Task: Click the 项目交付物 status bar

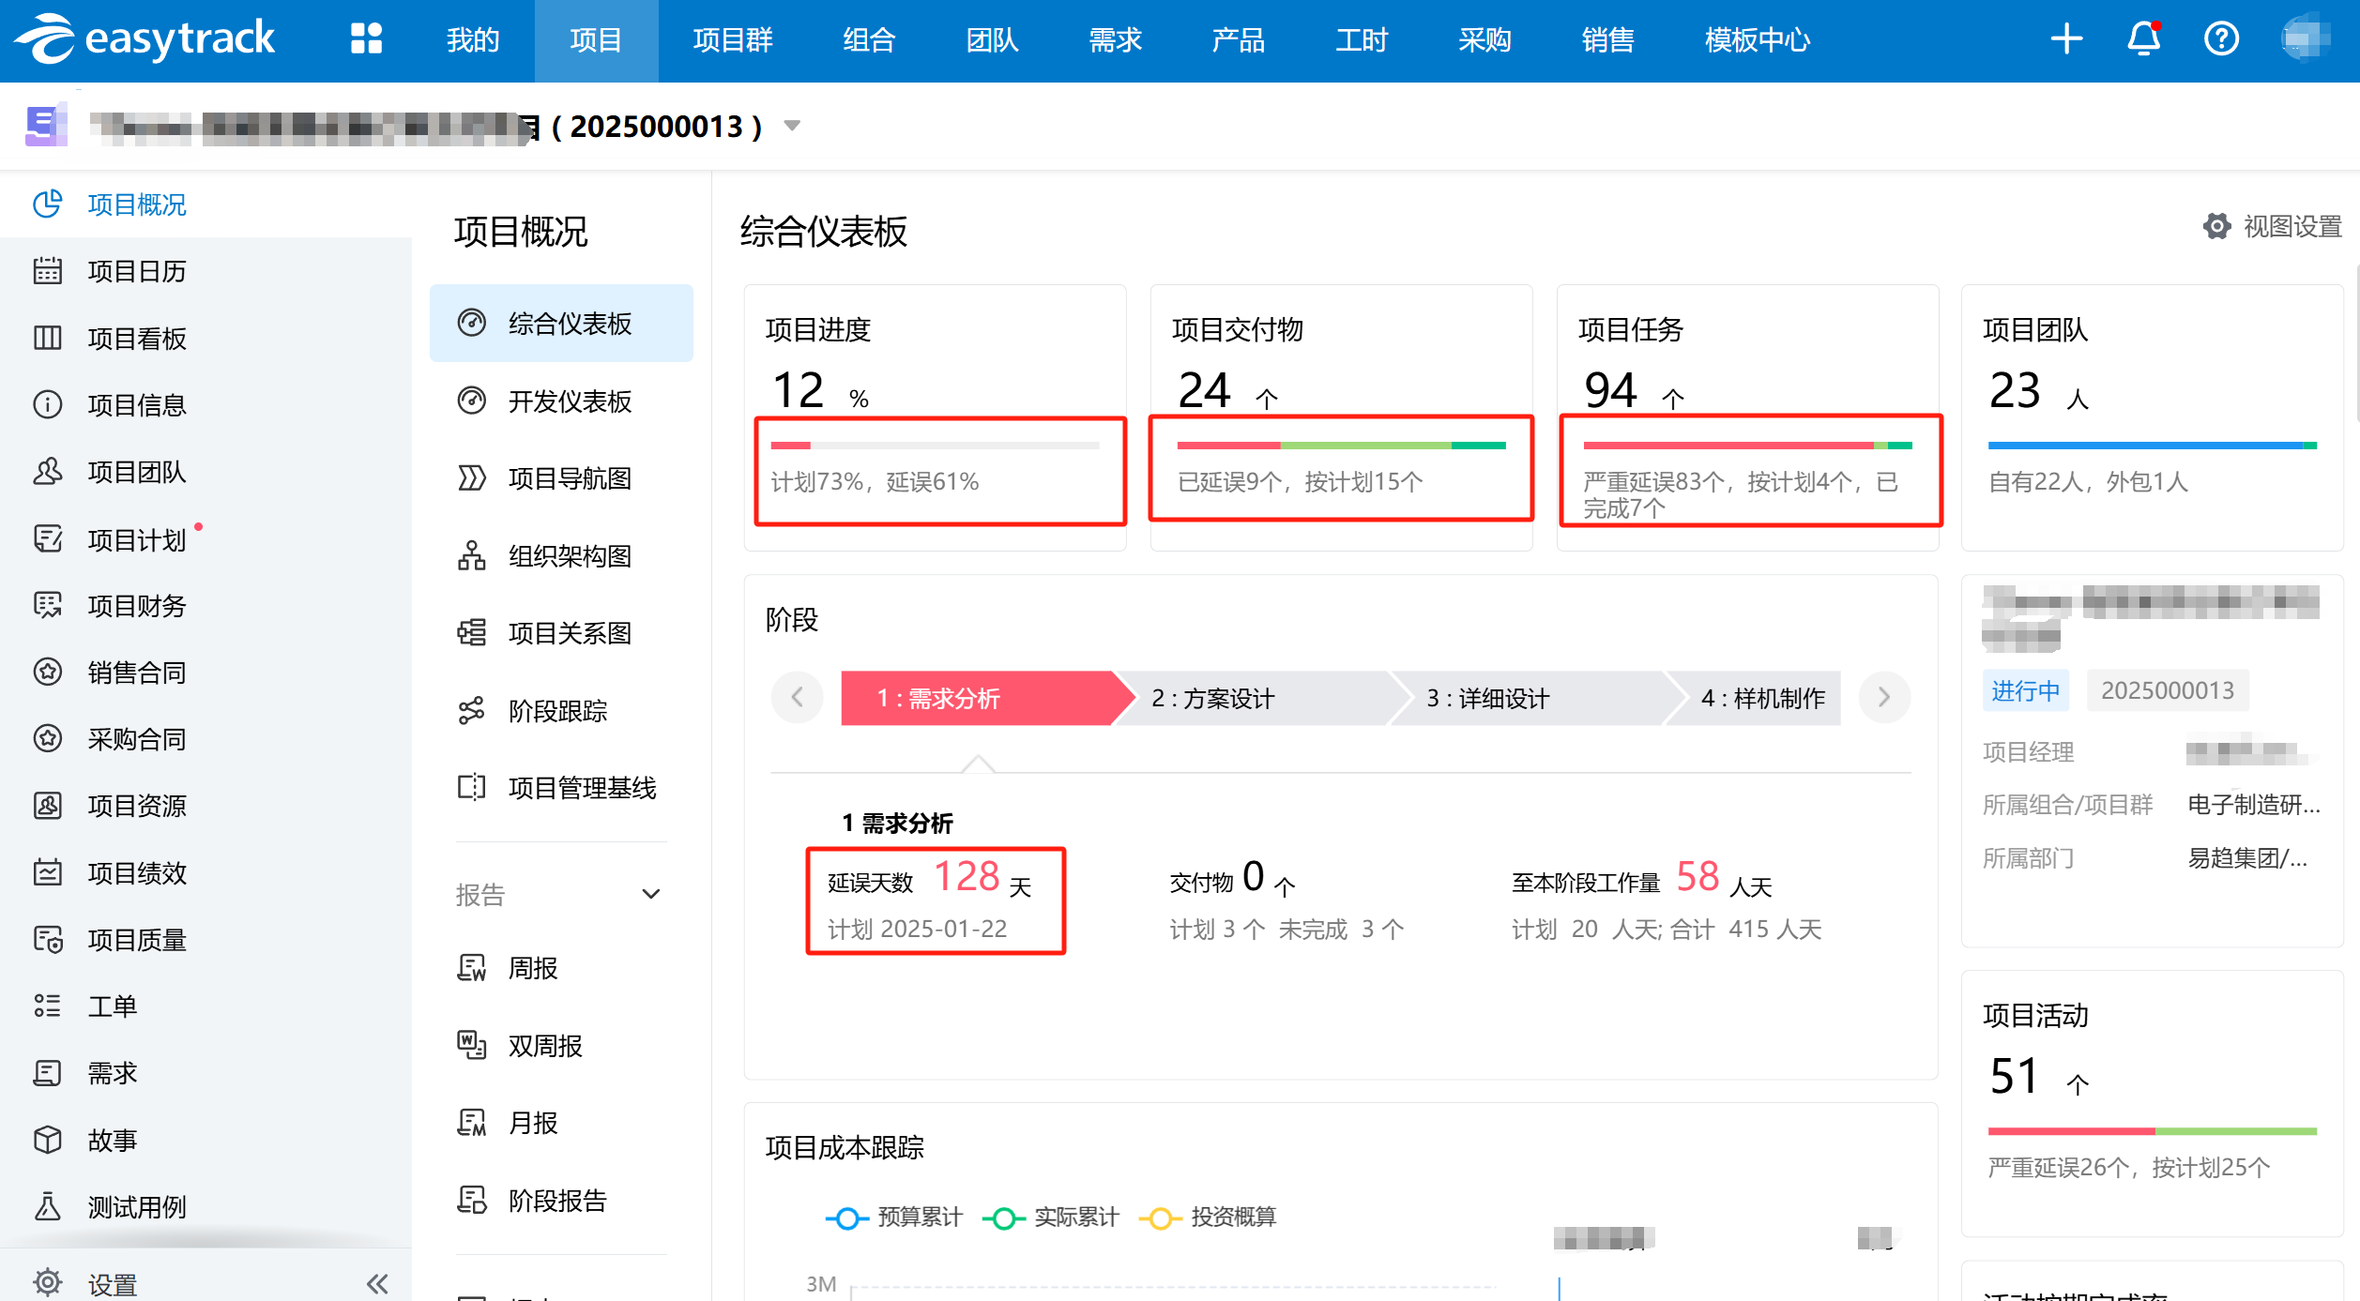Action: [1341, 446]
